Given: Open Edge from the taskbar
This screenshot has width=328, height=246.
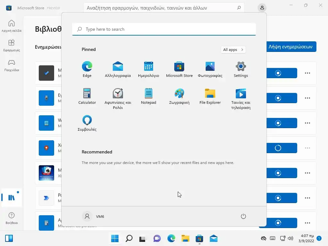Looking at the screenshot, I should 171,238.
